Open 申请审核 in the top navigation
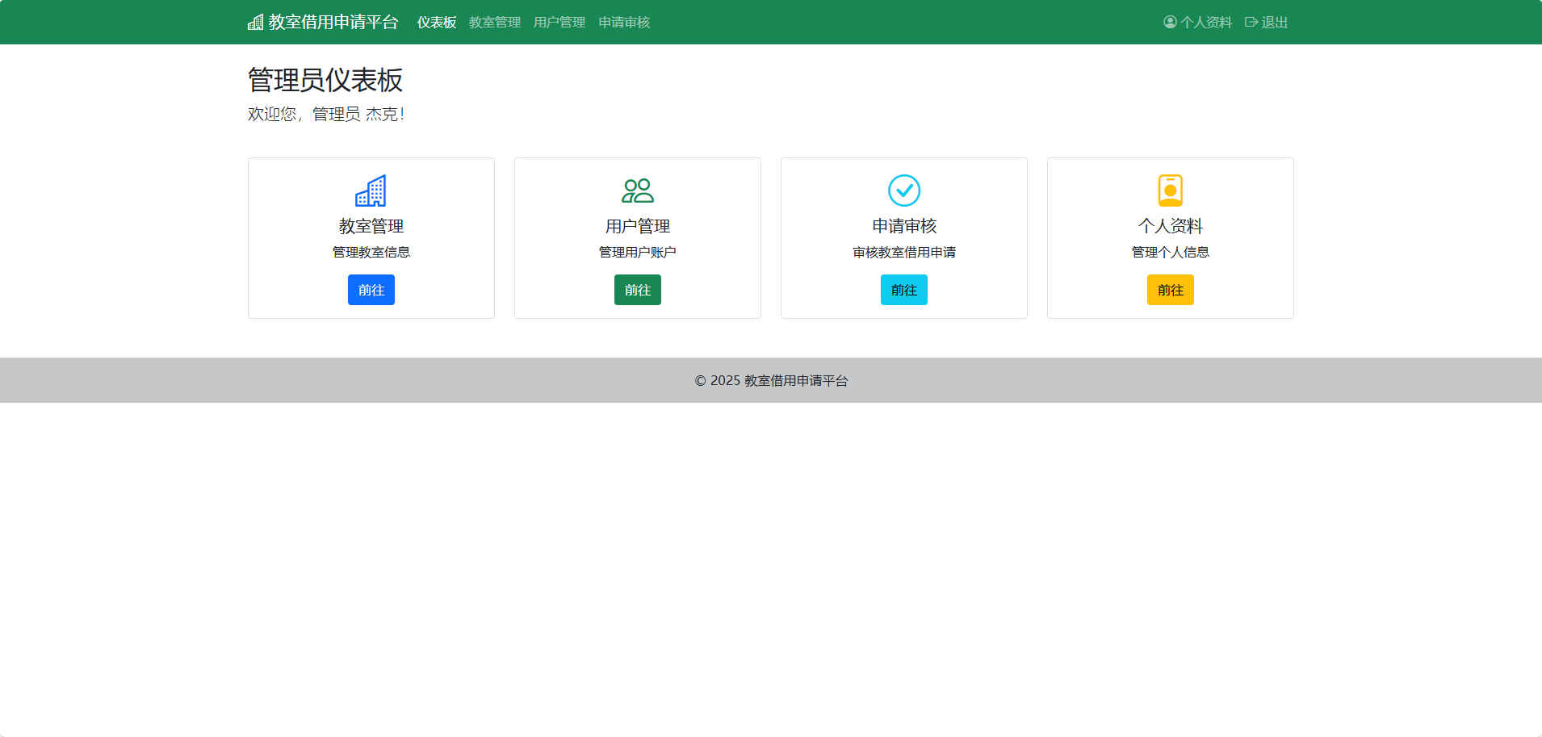 tap(624, 23)
